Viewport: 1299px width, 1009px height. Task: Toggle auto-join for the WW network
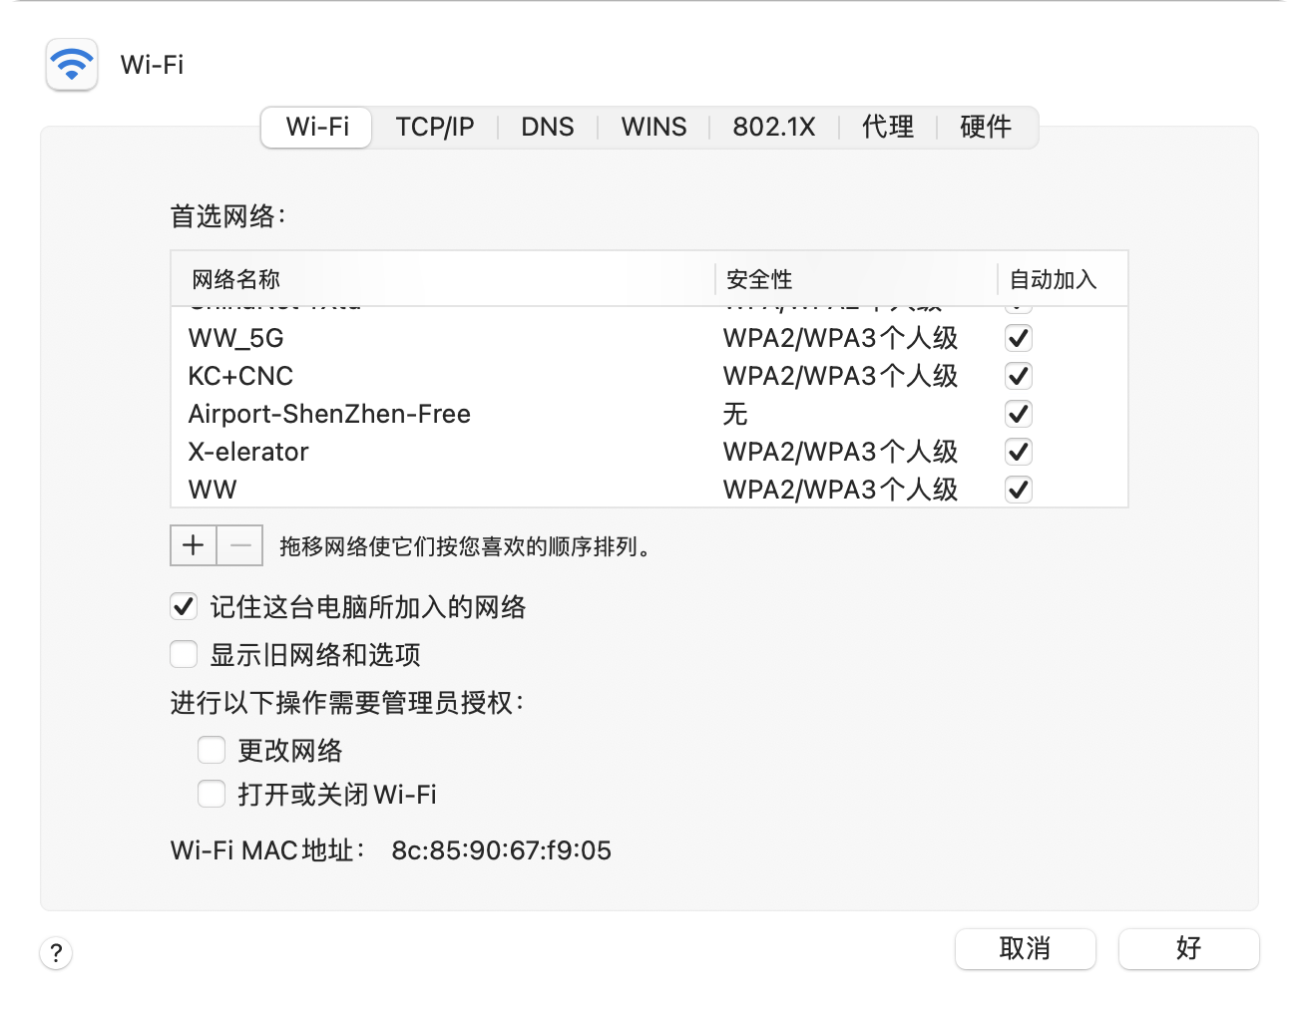pyautogui.click(x=1019, y=490)
